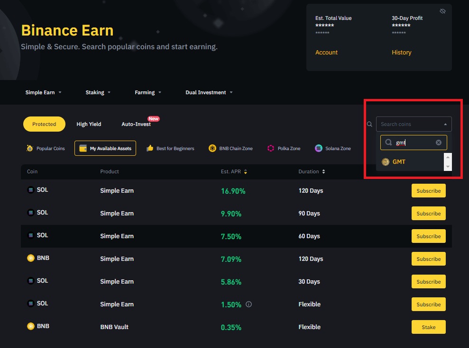Click the magnifier inside the gmt search field

[x=388, y=143]
